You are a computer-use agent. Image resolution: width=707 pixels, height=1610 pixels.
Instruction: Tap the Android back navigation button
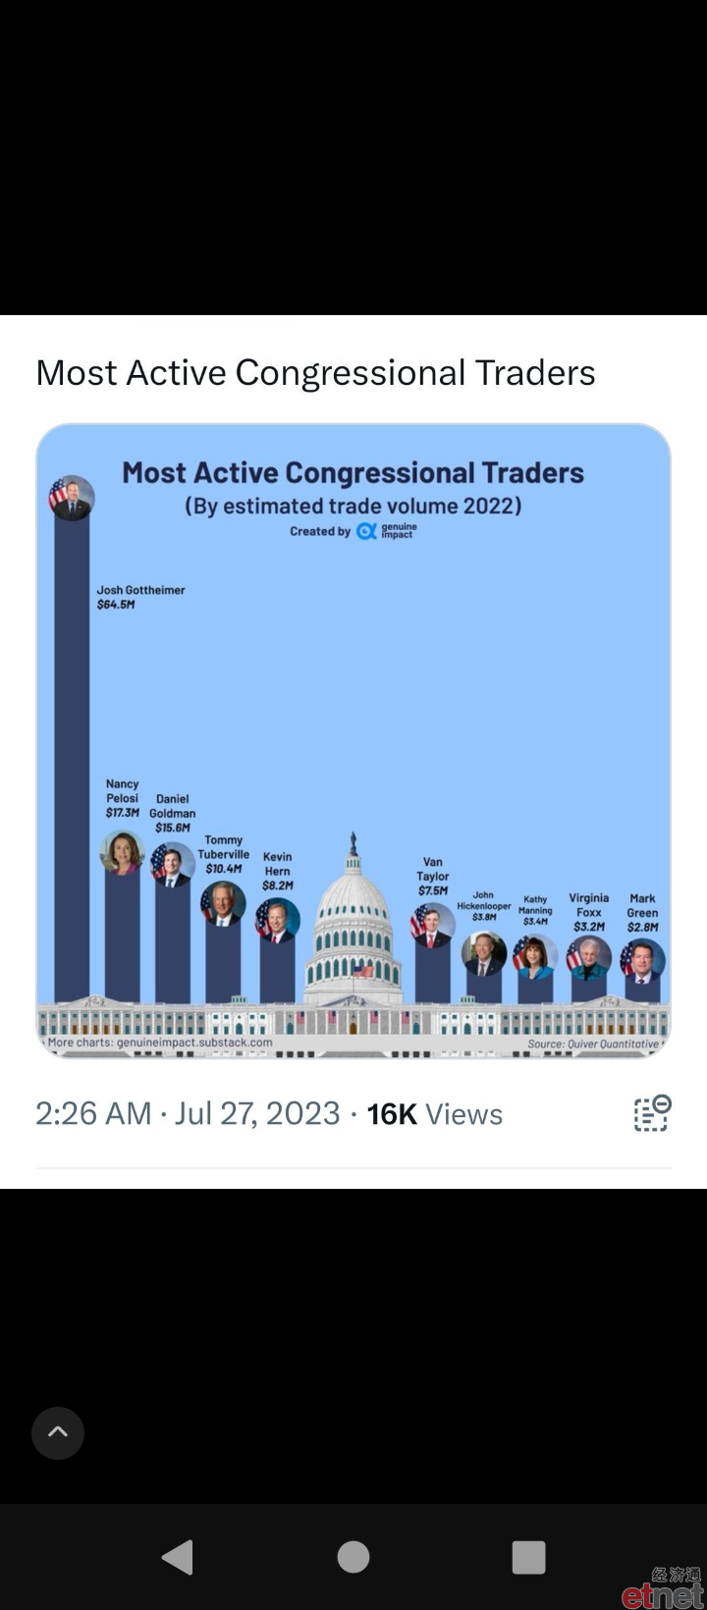[x=178, y=1557]
